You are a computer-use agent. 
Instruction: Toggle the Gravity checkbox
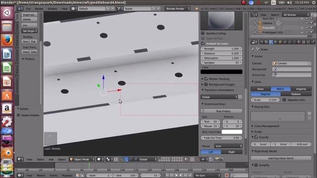(x=257, y=137)
